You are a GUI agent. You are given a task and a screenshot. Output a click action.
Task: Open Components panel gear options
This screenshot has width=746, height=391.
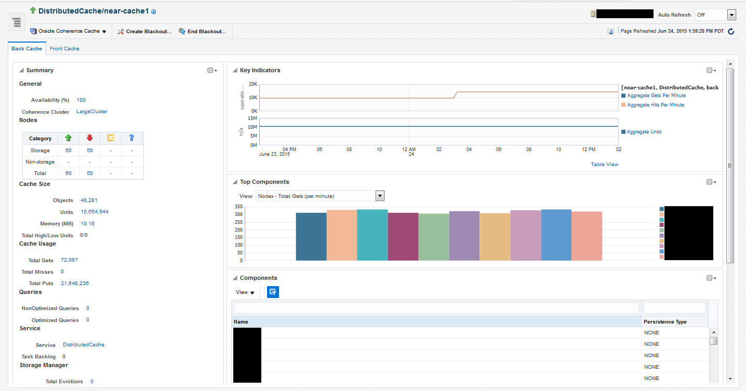coord(711,278)
